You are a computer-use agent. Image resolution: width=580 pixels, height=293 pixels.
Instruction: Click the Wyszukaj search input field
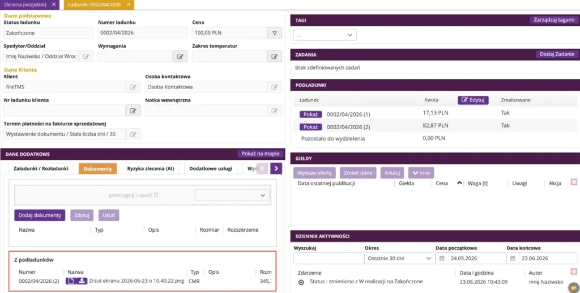point(329,258)
